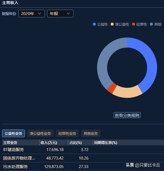
Task: Toggle the 准公益性 legend dot
Action: pos(112,24)
